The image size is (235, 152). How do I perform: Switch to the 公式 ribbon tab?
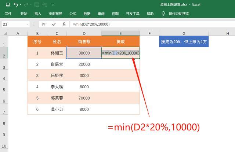pyautogui.click(x=73, y=14)
